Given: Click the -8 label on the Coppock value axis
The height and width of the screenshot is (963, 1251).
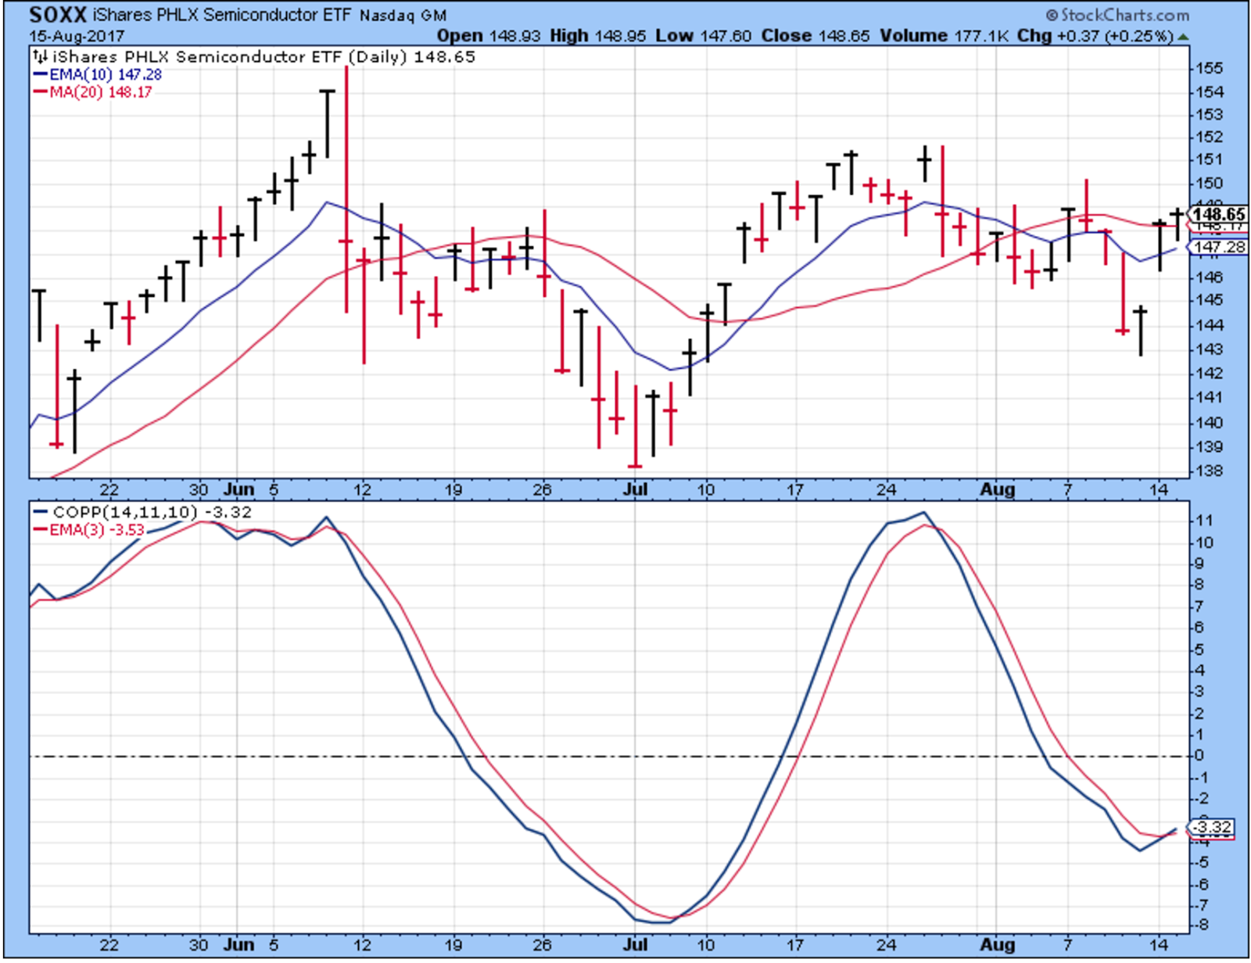Looking at the screenshot, I should point(1203,925).
